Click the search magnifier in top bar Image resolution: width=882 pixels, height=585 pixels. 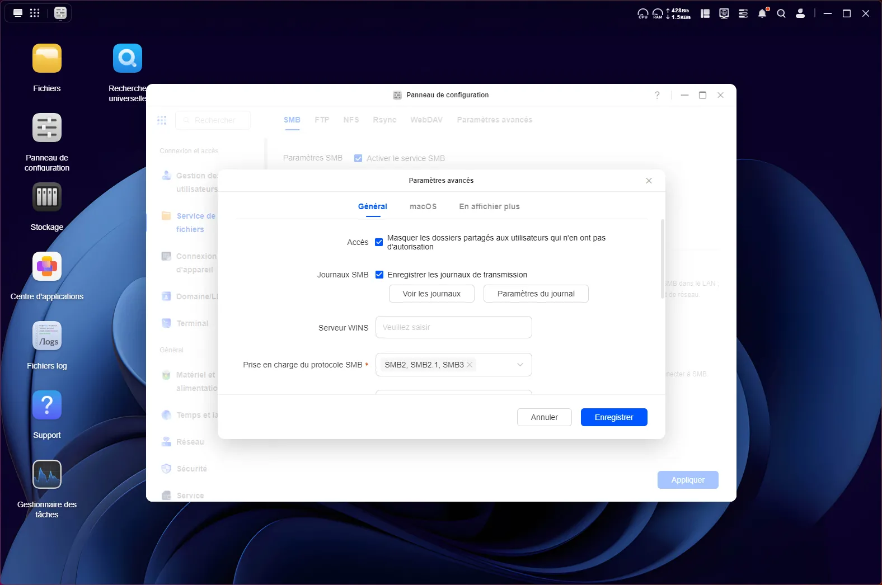click(x=781, y=13)
